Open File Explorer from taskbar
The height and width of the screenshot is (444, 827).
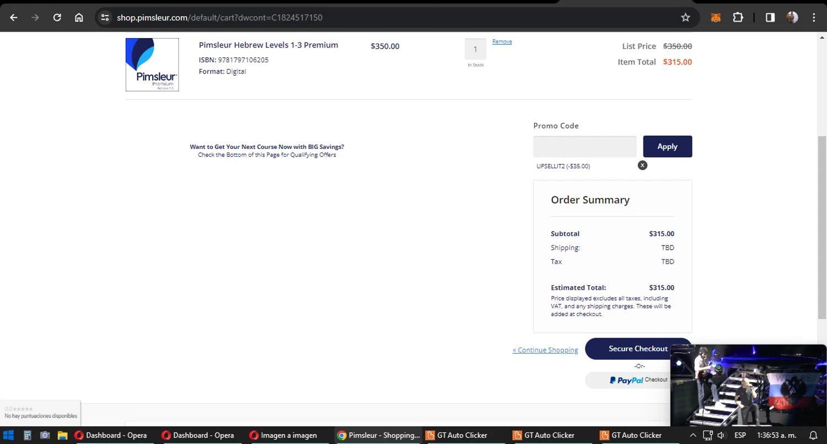point(62,435)
